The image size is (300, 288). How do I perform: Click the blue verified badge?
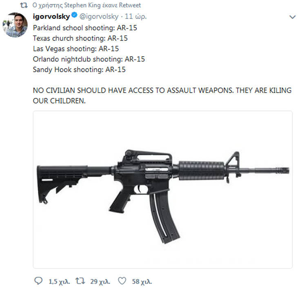[74, 17]
